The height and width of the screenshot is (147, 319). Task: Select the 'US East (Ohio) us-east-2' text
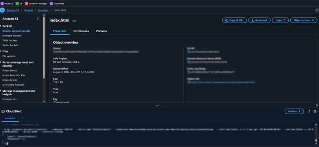(x=66, y=62)
